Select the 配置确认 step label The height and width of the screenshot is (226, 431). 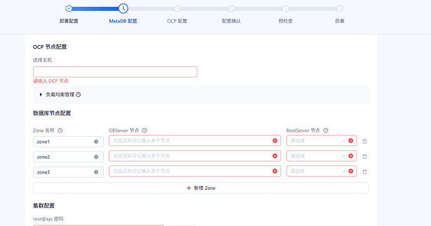tap(232, 21)
